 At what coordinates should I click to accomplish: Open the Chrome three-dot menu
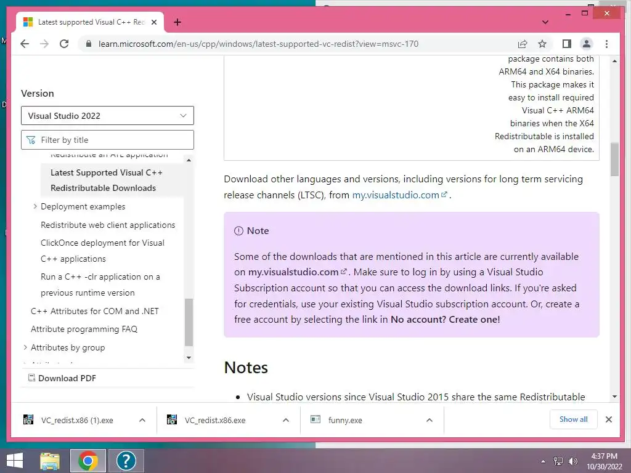pyautogui.click(x=606, y=44)
